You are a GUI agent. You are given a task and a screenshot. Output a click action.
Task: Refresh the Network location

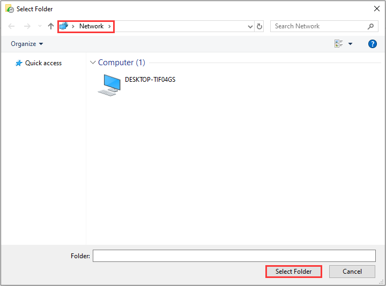click(259, 26)
